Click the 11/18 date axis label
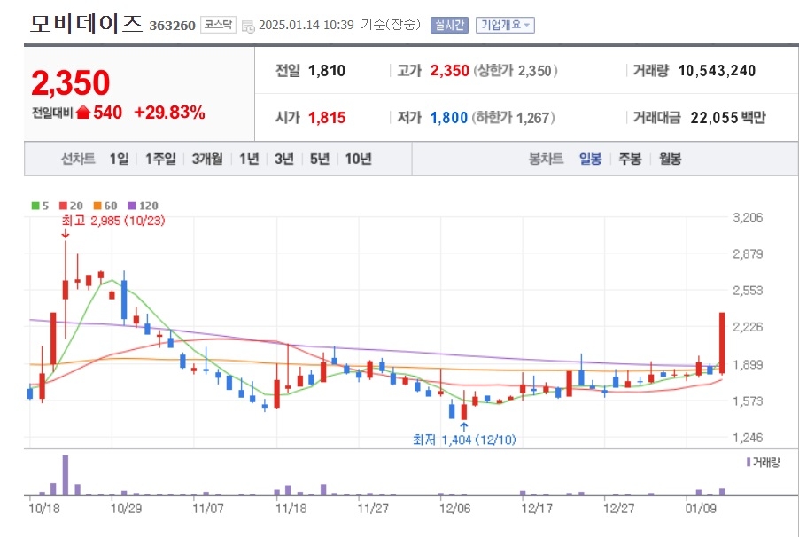 291,509
